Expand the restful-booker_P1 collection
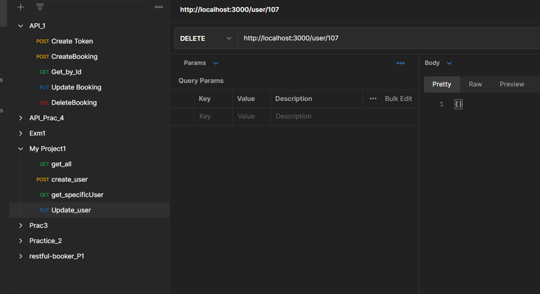This screenshot has width=540, height=294. coord(20,256)
